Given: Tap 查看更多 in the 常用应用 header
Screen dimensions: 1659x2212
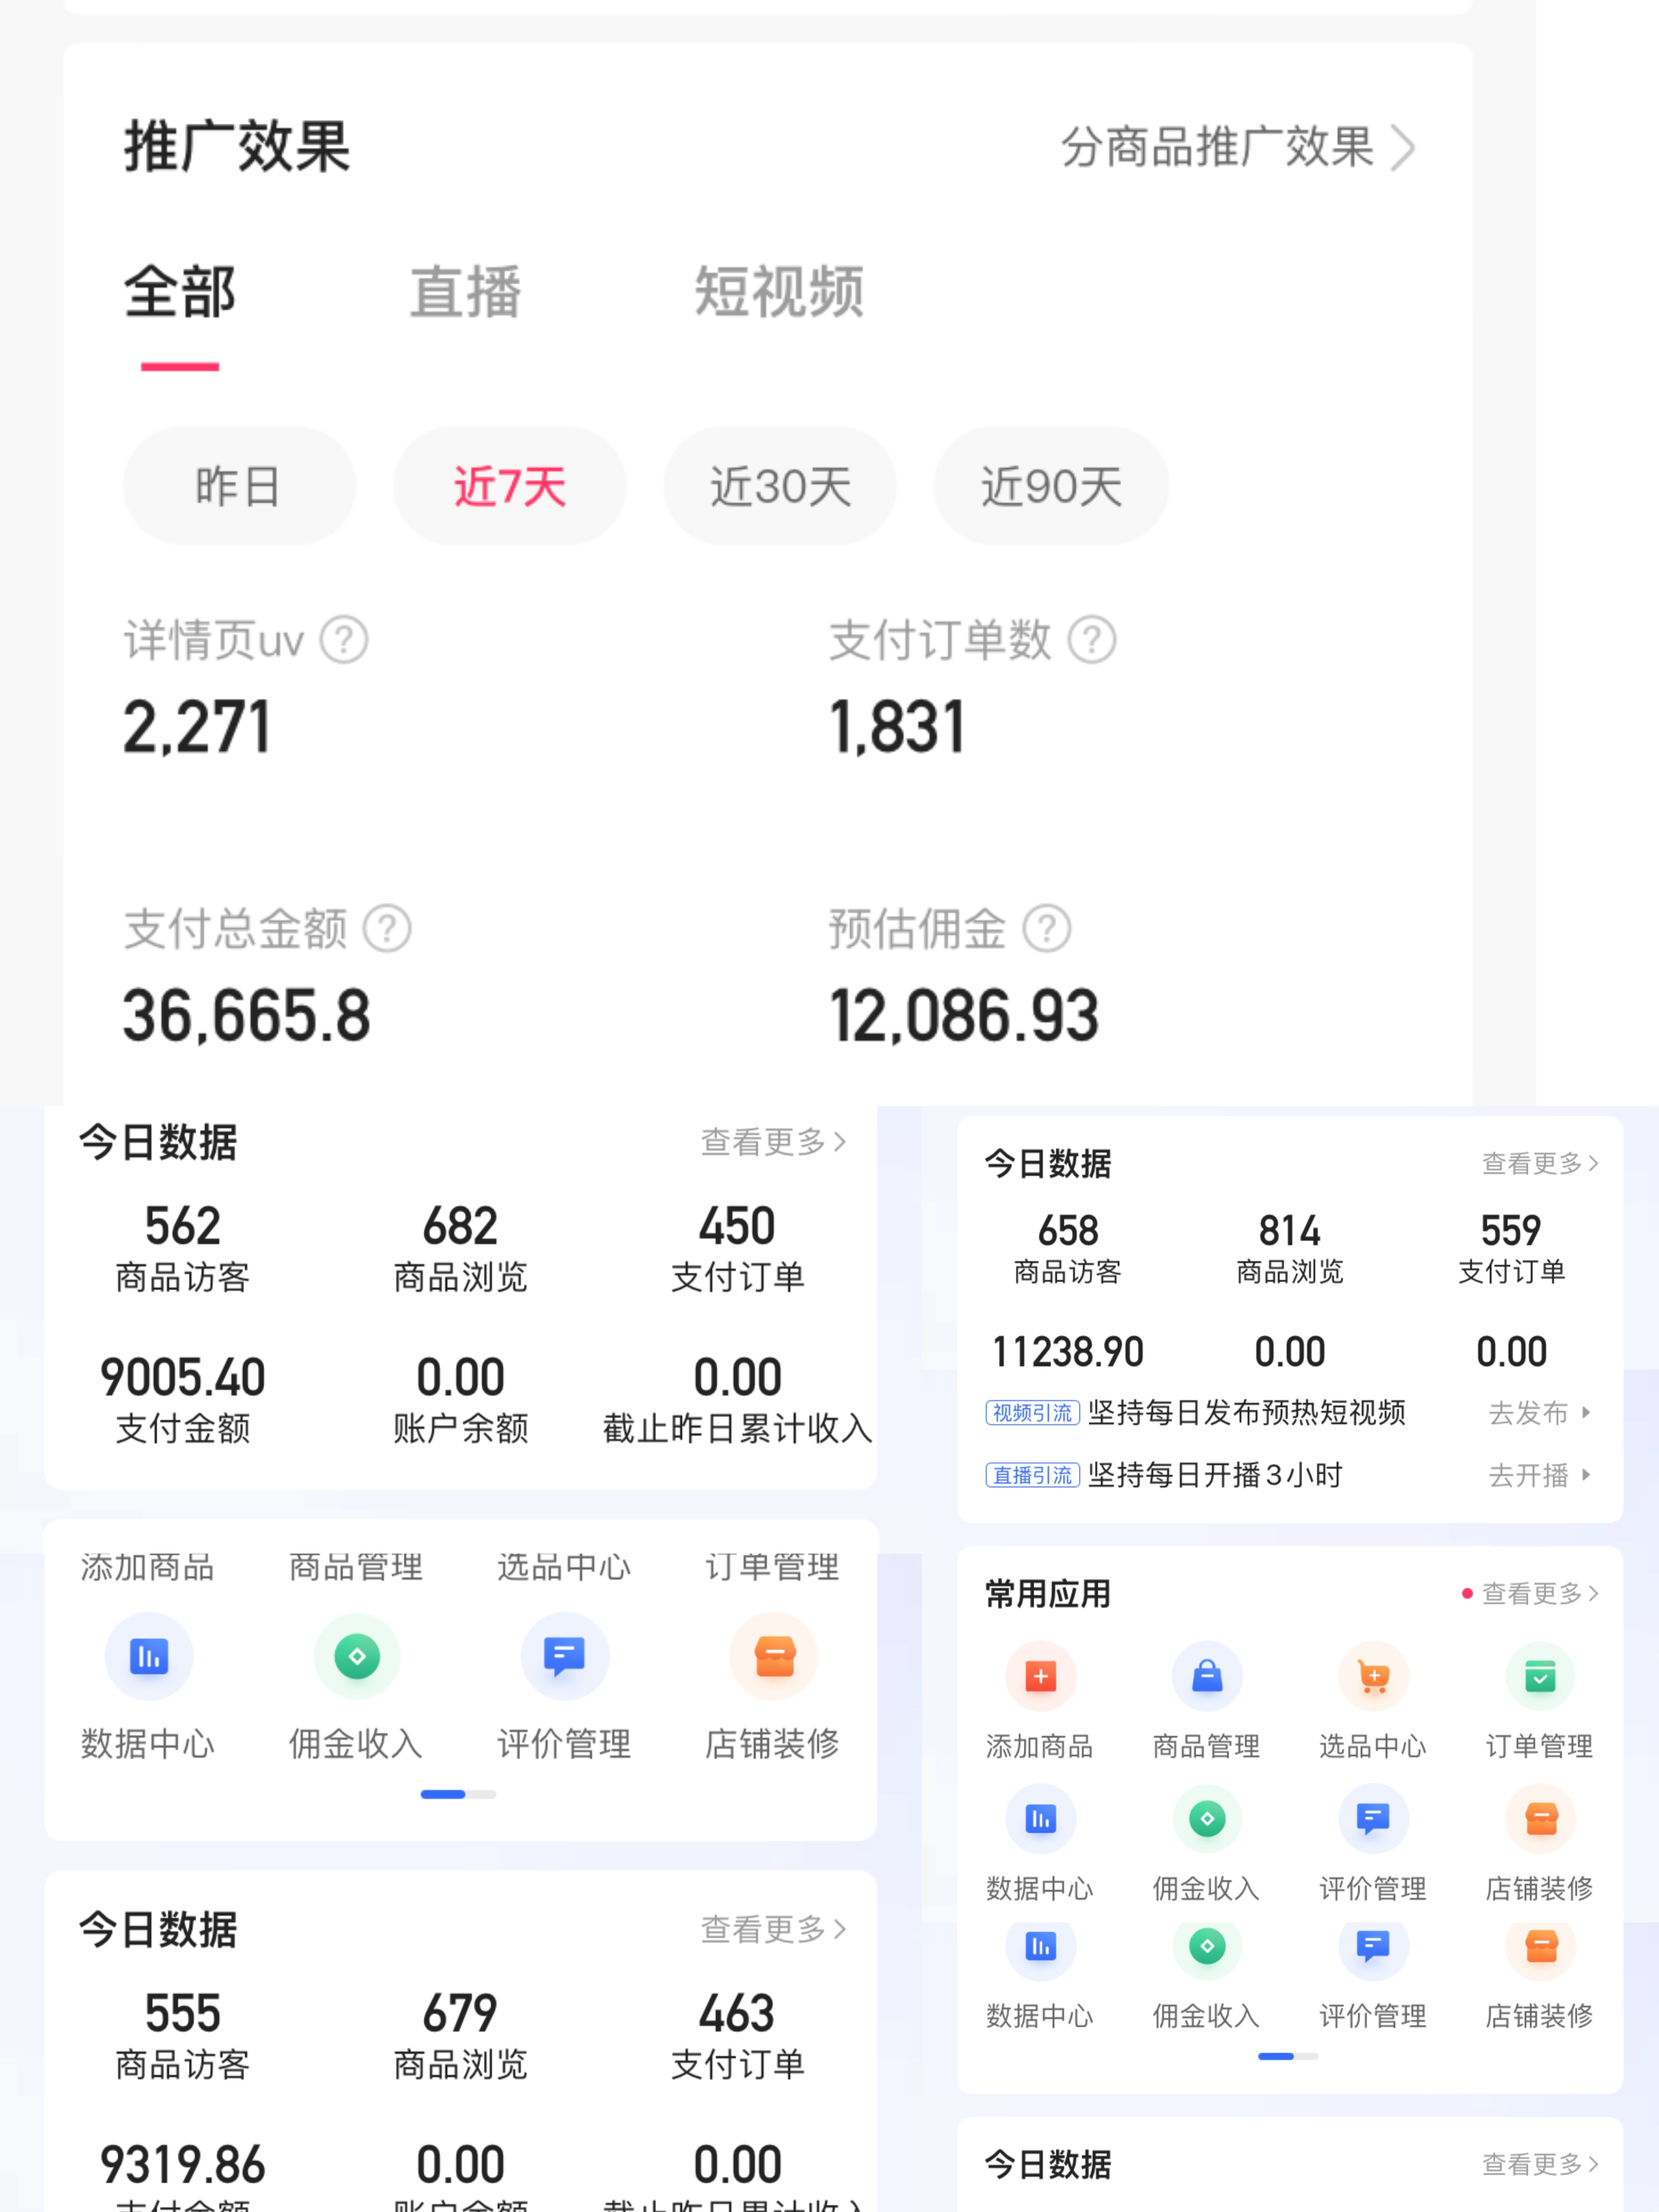Looking at the screenshot, I should tap(1540, 1593).
